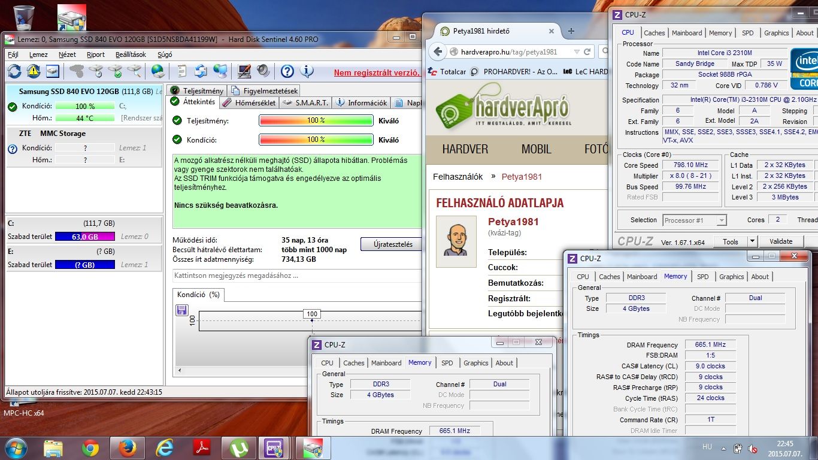This screenshot has height=460, width=818.
Task: Open the blue question mark help icon
Action: (287, 72)
